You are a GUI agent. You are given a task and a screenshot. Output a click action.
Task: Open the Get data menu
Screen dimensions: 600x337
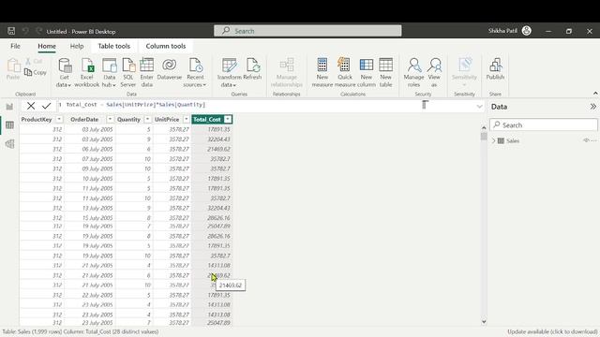(x=64, y=73)
